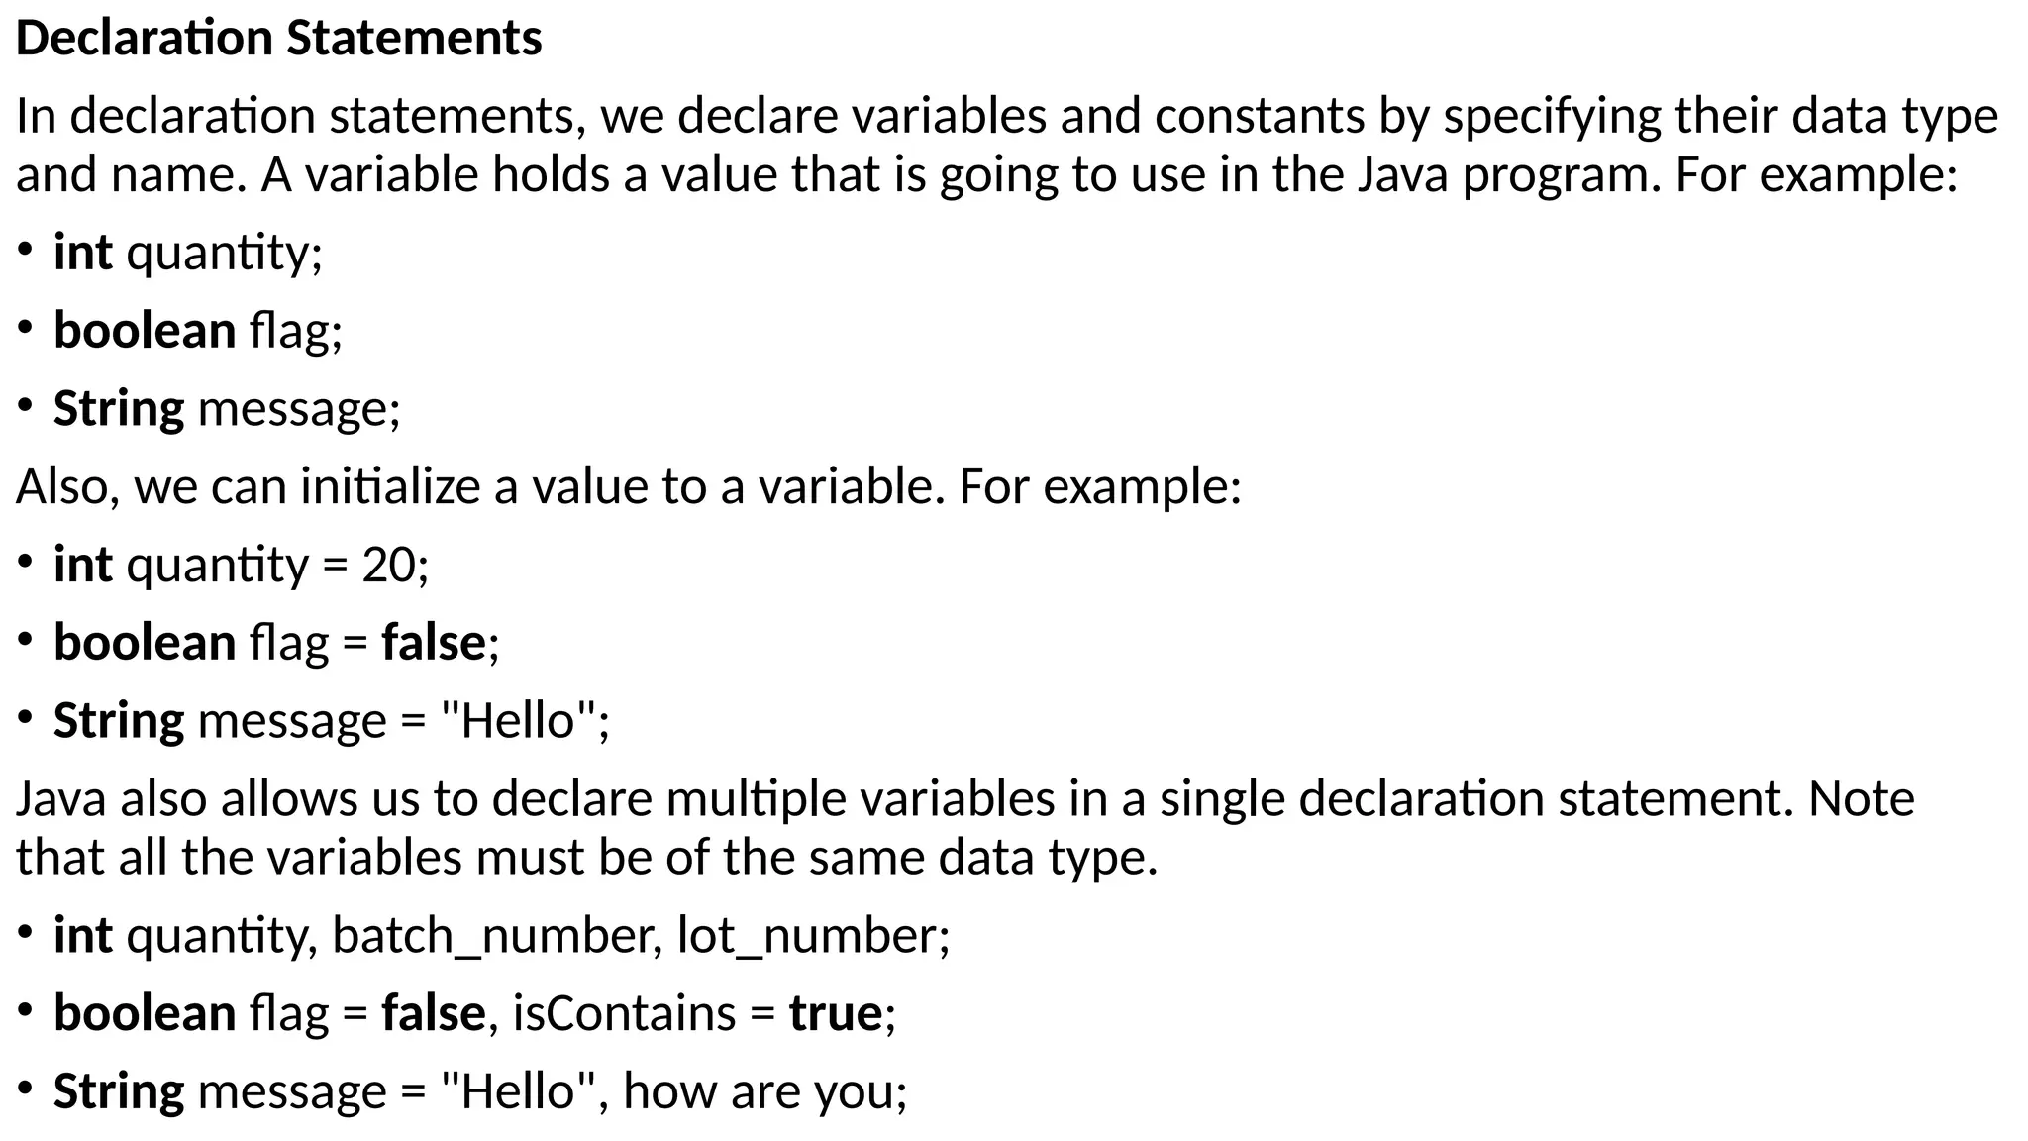Click the sentence starting 'Also, we can initialize'
Image resolution: width=2028 pixels, height=1141 pixels.
629,486
